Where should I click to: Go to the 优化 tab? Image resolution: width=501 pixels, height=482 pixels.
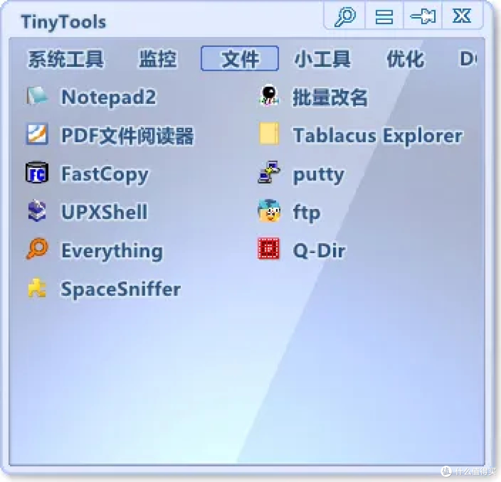(x=405, y=59)
